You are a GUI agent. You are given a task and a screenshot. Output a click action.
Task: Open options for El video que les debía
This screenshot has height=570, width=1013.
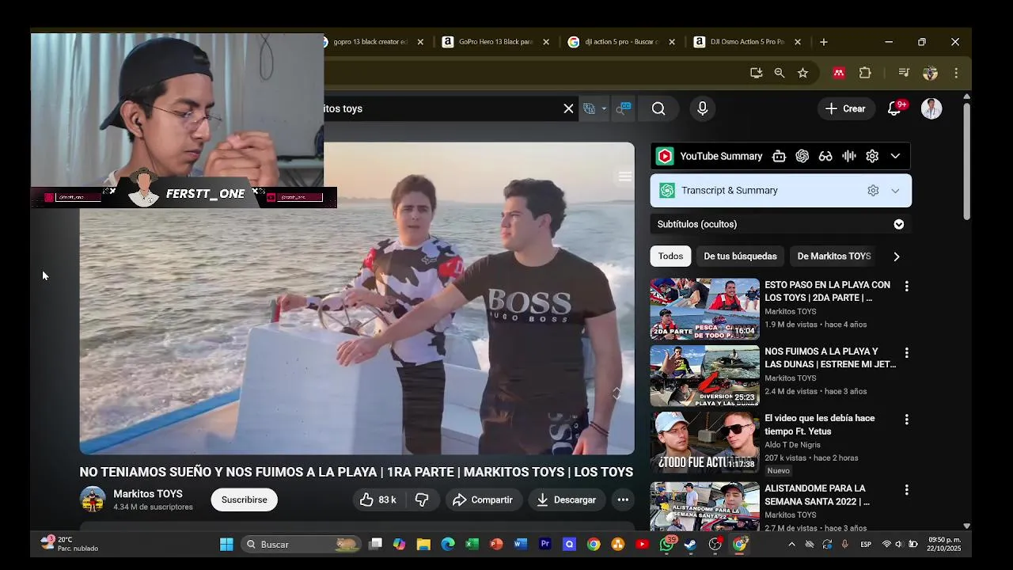click(x=907, y=420)
